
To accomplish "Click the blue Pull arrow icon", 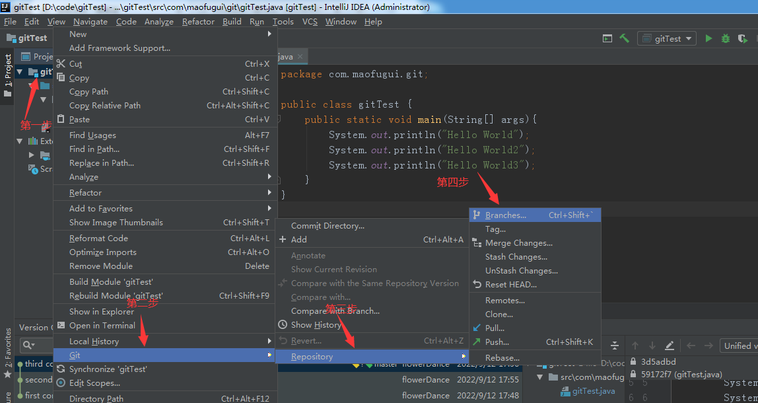I will [x=477, y=328].
